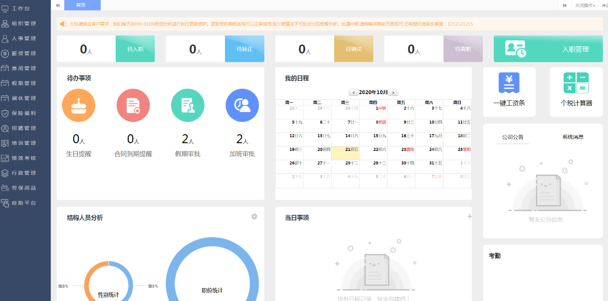Click the 保险福利 shield icon
The width and height of the screenshot is (608, 301).
[x=5, y=113]
